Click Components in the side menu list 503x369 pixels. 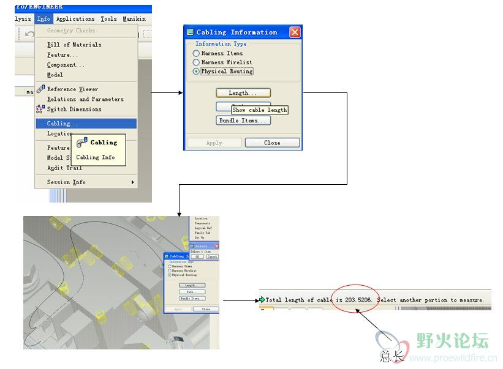point(202,223)
